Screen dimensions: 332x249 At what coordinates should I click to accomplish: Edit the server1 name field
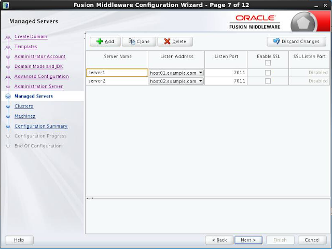117,73
